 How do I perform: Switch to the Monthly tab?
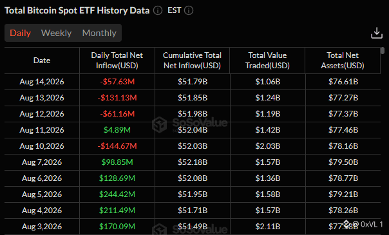pos(99,33)
